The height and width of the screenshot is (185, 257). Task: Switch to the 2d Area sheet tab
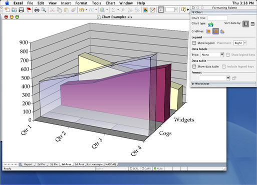pos(79,164)
